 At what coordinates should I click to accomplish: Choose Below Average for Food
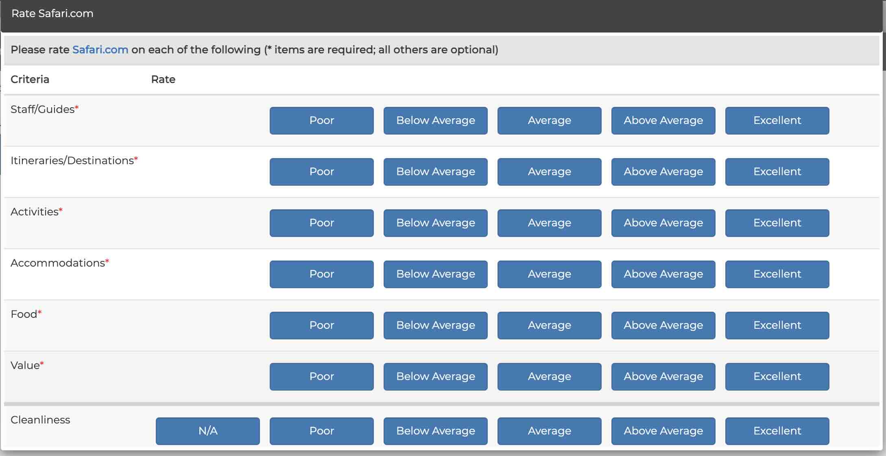pyautogui.click(x=435, y=325)
